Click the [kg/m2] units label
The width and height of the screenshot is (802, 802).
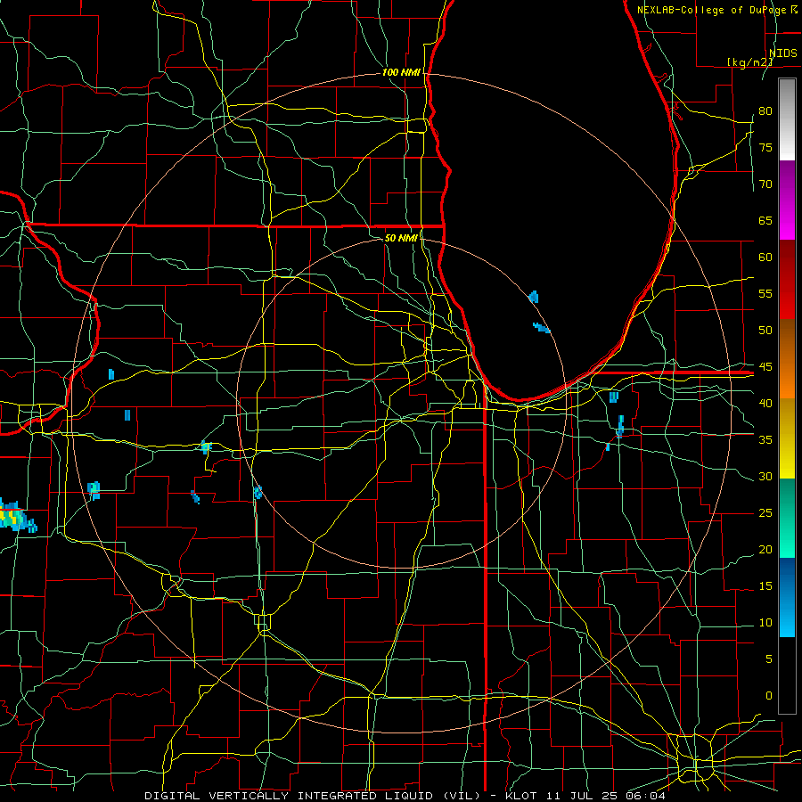pyautogui.click(x=749, y=62)
